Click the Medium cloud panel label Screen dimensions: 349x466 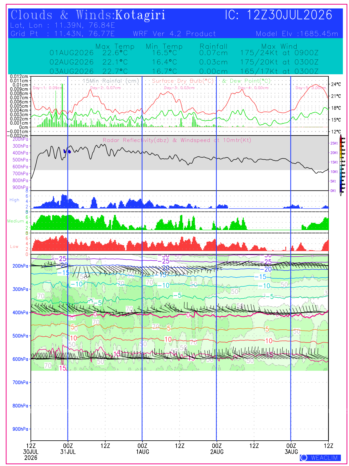(x=16, y=221)
